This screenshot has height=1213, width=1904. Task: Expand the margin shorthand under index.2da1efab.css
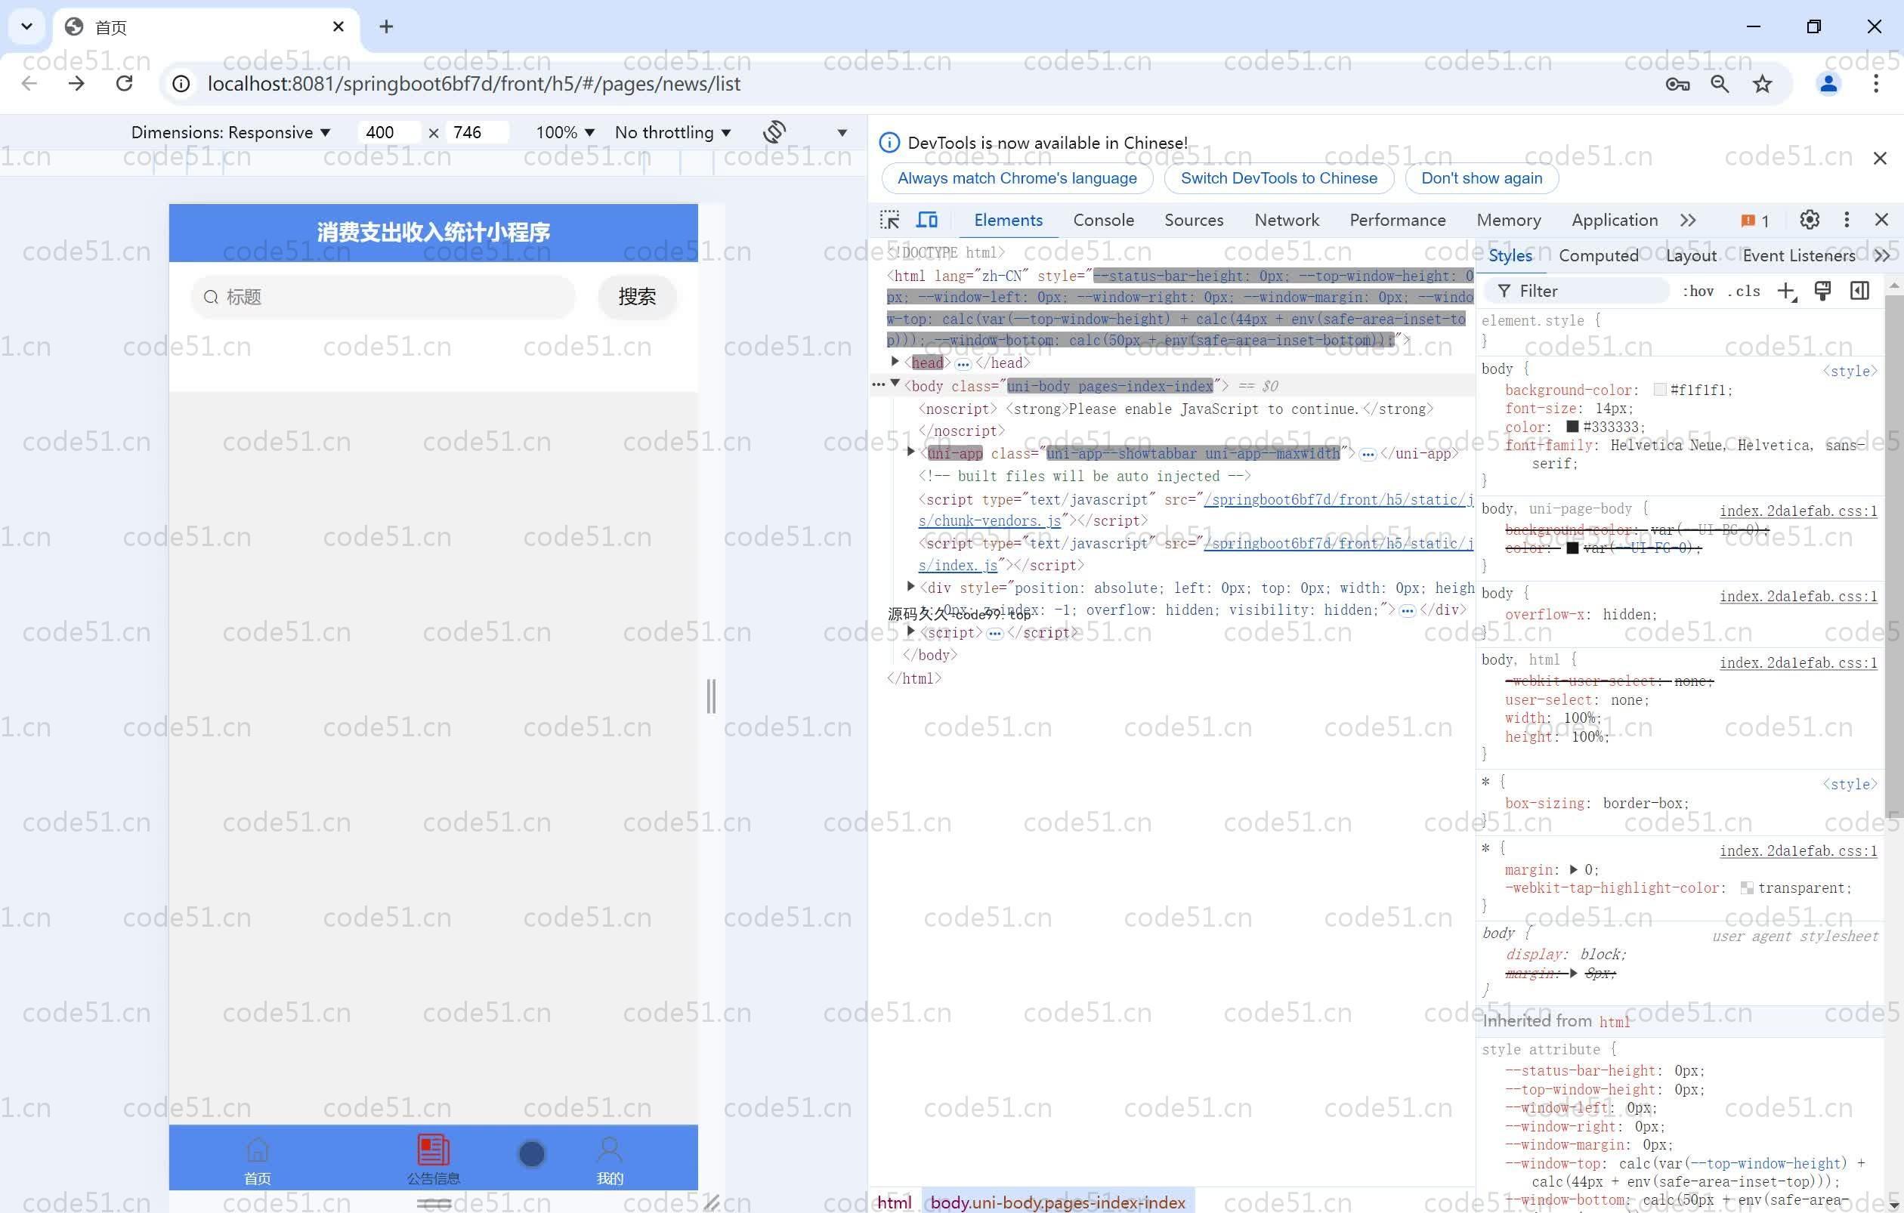(x=1574, y=869)
